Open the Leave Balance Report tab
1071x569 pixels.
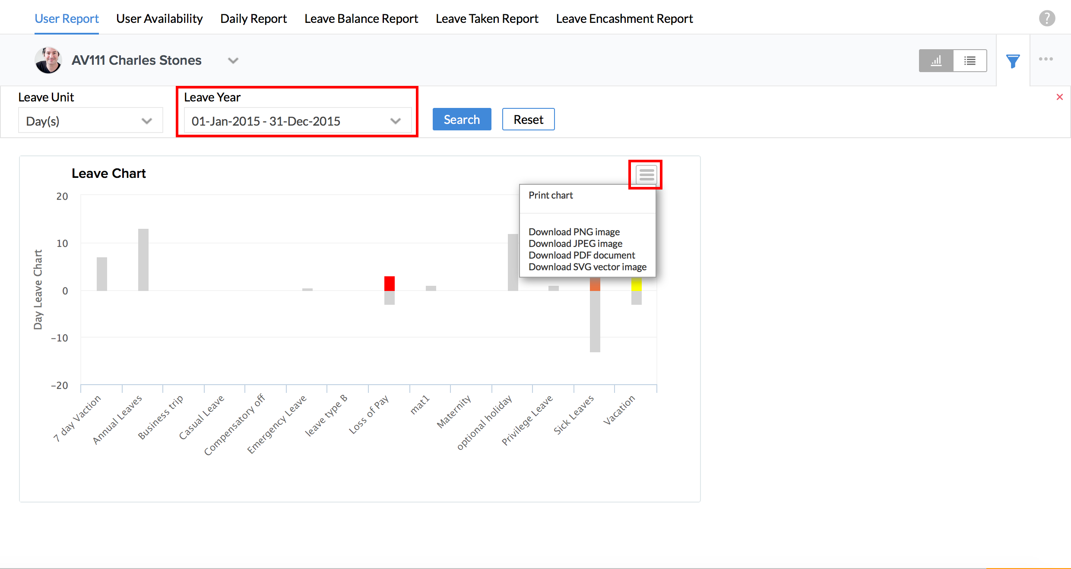click(361, 19)
